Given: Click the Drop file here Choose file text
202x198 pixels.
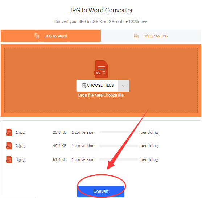Looking at the screenshot, I should tap(101, 95).
